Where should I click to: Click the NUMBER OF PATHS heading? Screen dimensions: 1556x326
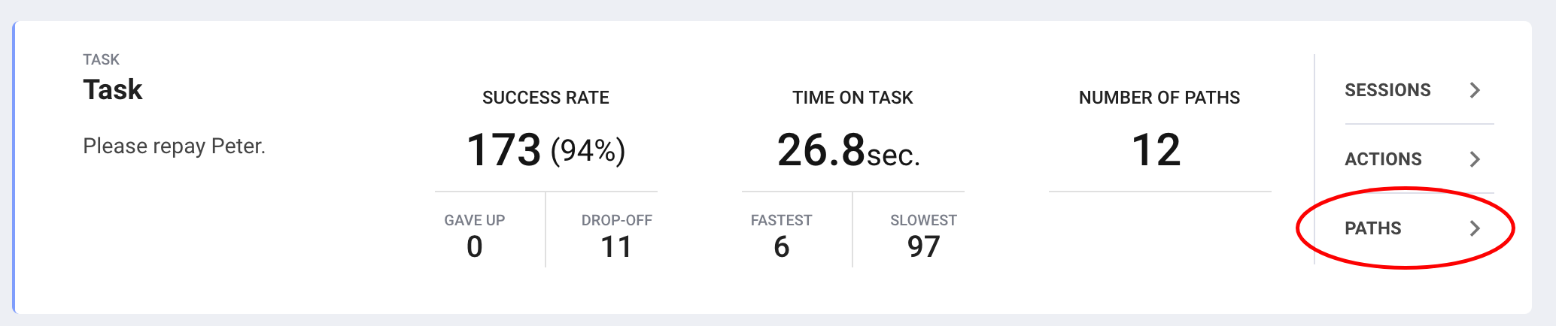point(1159,98)
